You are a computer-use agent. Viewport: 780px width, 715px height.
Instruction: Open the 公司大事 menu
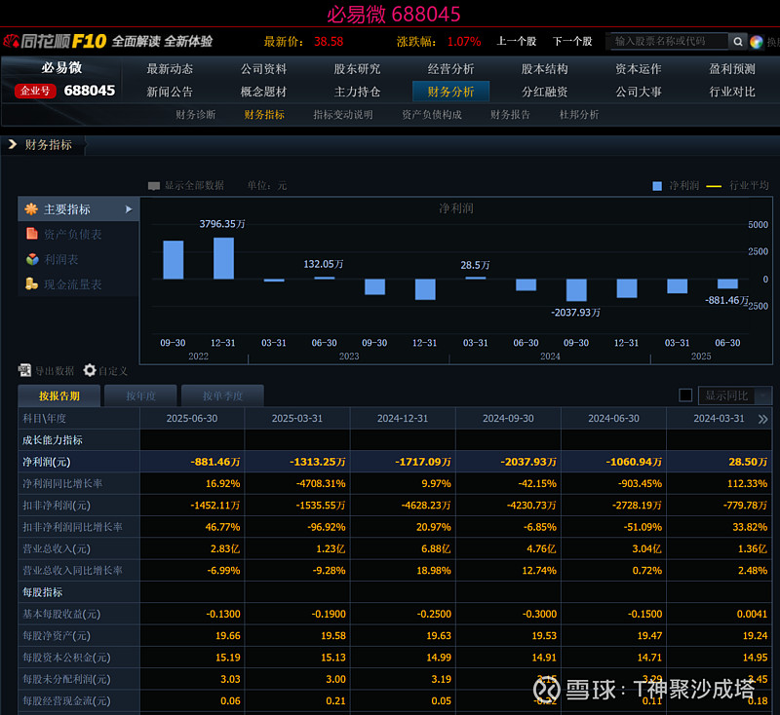point(639,92)
